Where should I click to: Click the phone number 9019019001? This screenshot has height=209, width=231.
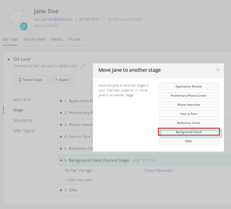click(x=89, y=19)
